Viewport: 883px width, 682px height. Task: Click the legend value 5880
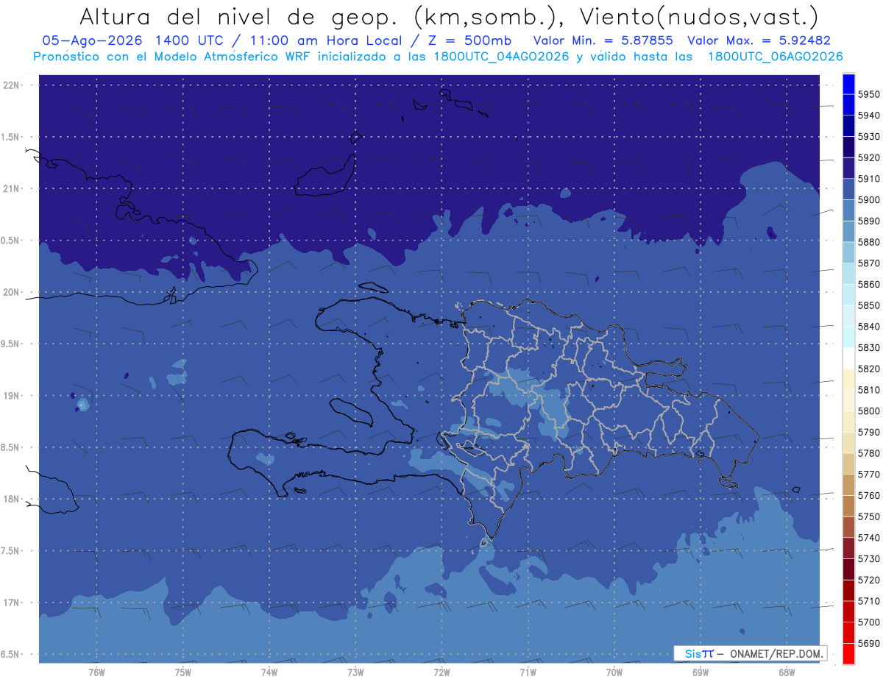868,242
